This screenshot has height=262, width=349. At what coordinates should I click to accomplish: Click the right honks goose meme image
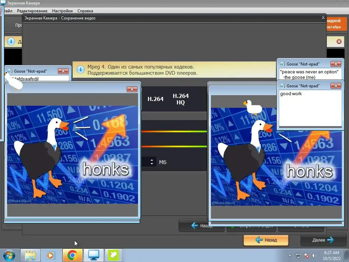point(276,157)
